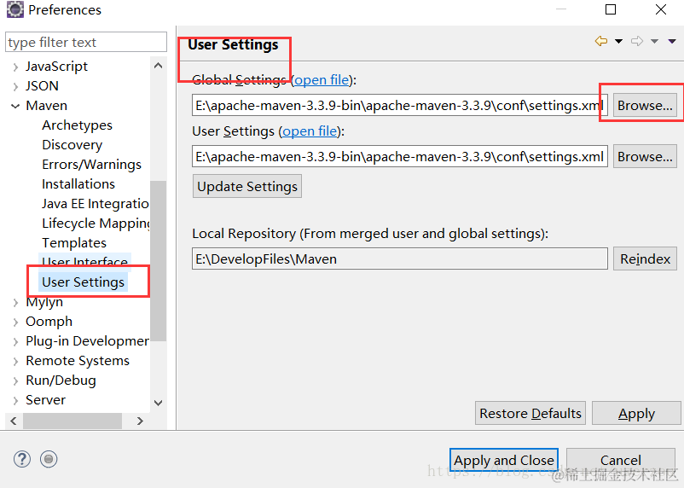Close the Preferences window

coord(661,9)
